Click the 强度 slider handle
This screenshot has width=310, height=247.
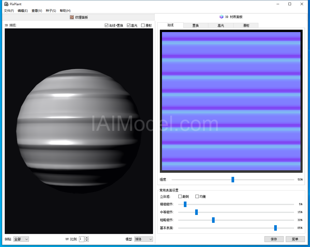point(233,179)
